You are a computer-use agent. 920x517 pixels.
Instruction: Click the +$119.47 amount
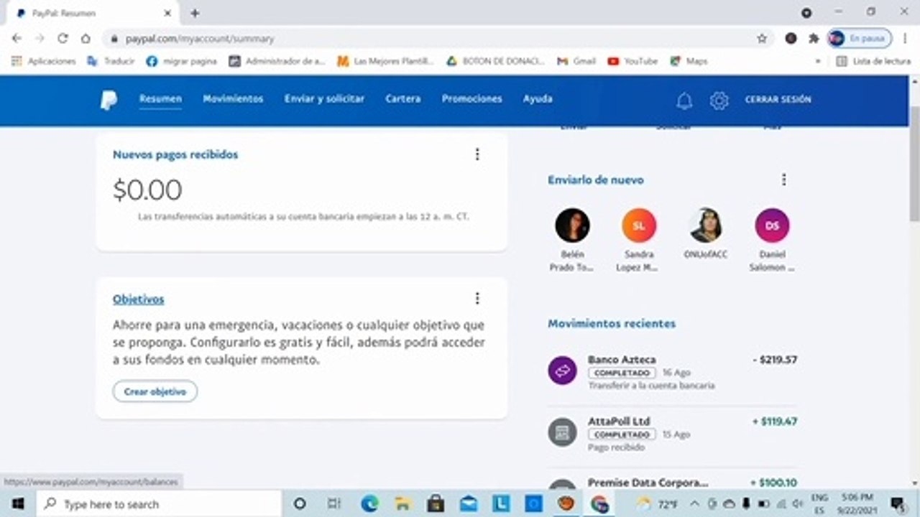click(x=775, y=421)
